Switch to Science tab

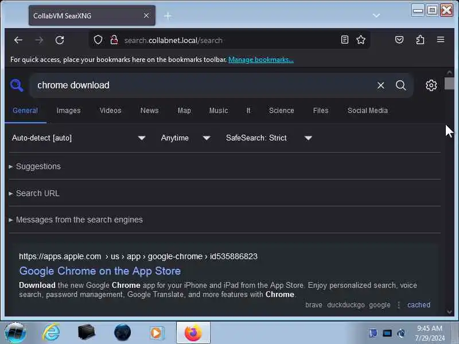coord(281,111)
